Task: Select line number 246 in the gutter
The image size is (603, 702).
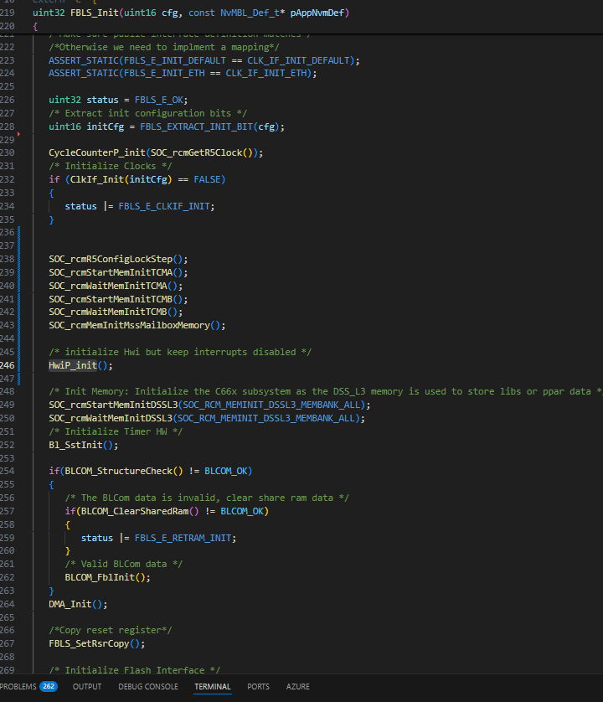Action: point(8,365)
